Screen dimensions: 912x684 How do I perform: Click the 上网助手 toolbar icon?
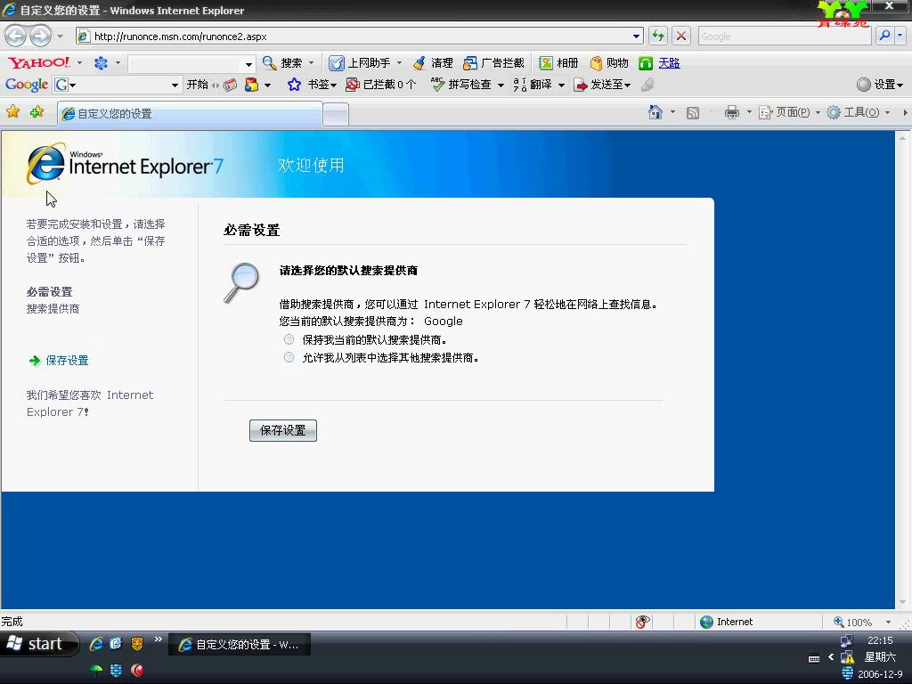(x=336, y=63)
